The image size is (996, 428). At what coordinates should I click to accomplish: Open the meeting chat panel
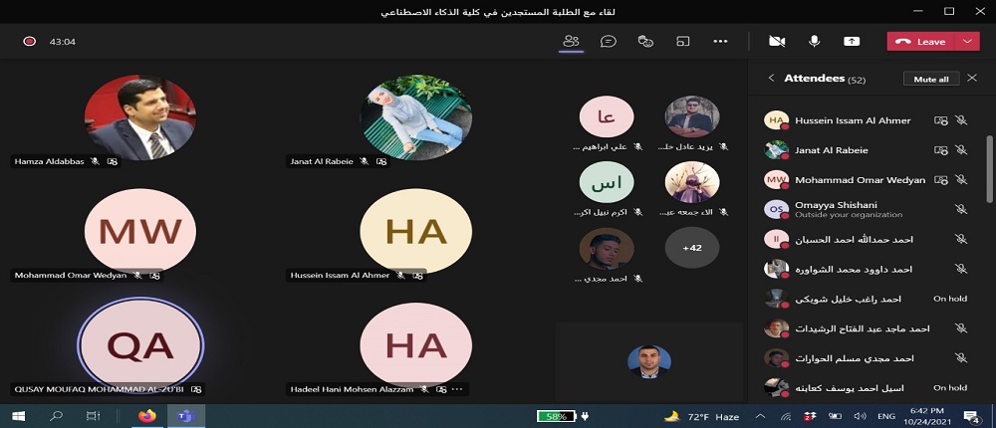point(609,41)
